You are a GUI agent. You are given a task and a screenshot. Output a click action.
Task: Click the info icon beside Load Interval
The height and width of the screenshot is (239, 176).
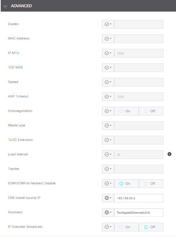point(169,154)
